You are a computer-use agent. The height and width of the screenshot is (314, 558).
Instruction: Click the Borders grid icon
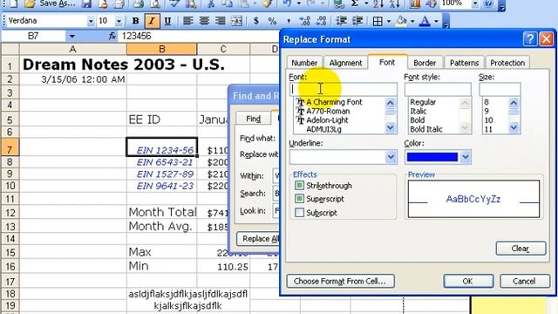pyautogui.click(x=378, y=21)
